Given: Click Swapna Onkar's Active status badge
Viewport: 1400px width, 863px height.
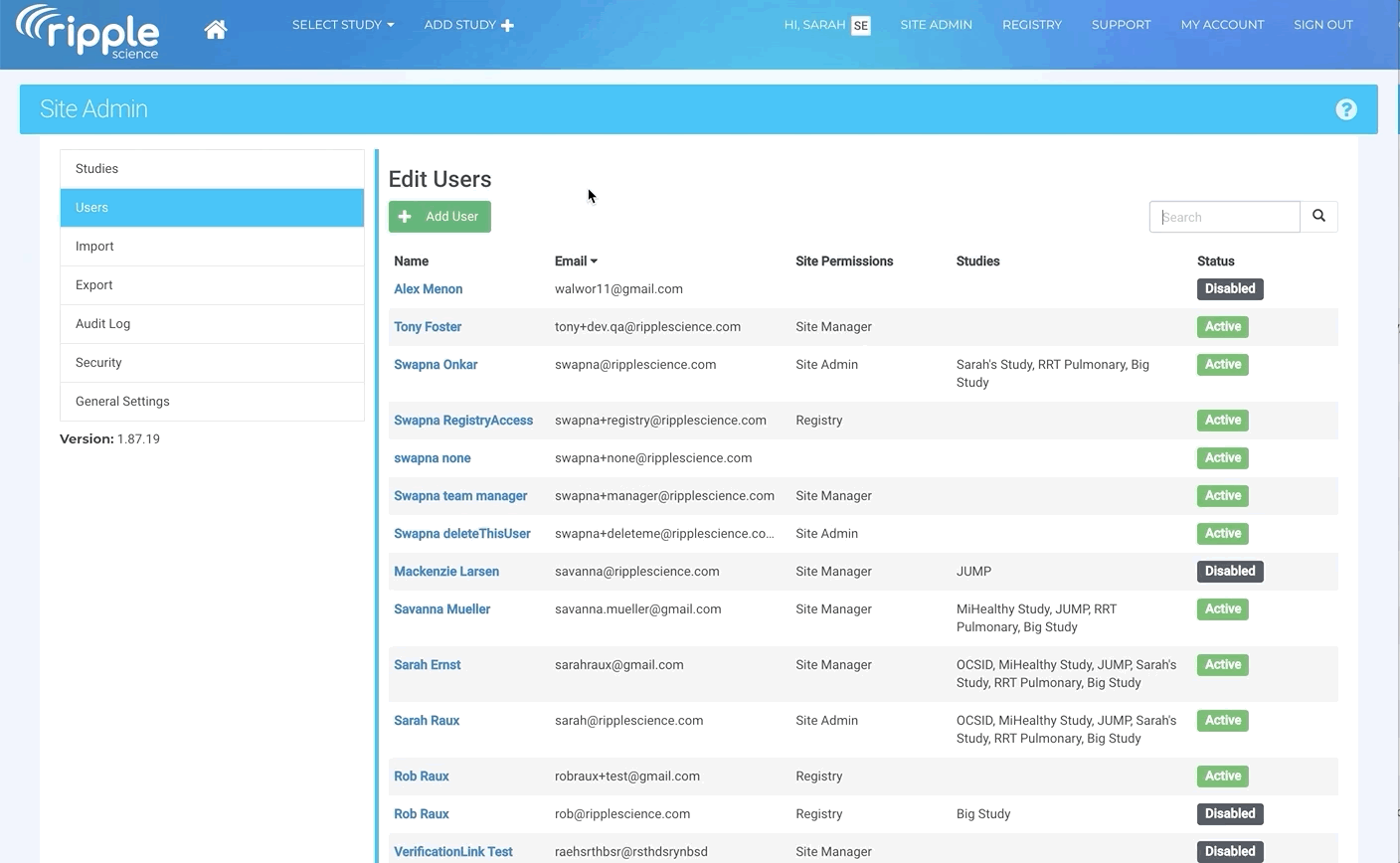Looking at the screenshot, I should pos(1222,365).
